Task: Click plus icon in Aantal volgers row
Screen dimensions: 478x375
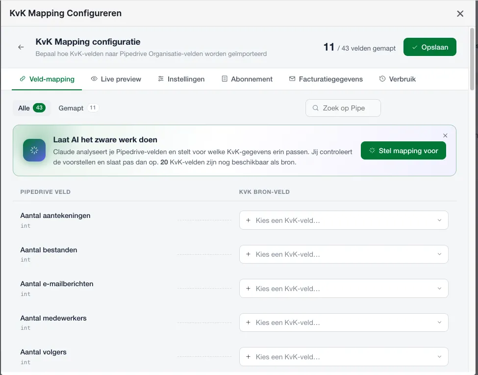Action: [x=248, y=357]
